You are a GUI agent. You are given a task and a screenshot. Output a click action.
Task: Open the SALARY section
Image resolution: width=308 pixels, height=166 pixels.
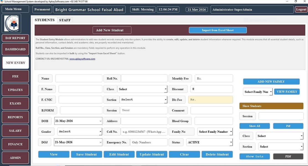click(15, 131)
